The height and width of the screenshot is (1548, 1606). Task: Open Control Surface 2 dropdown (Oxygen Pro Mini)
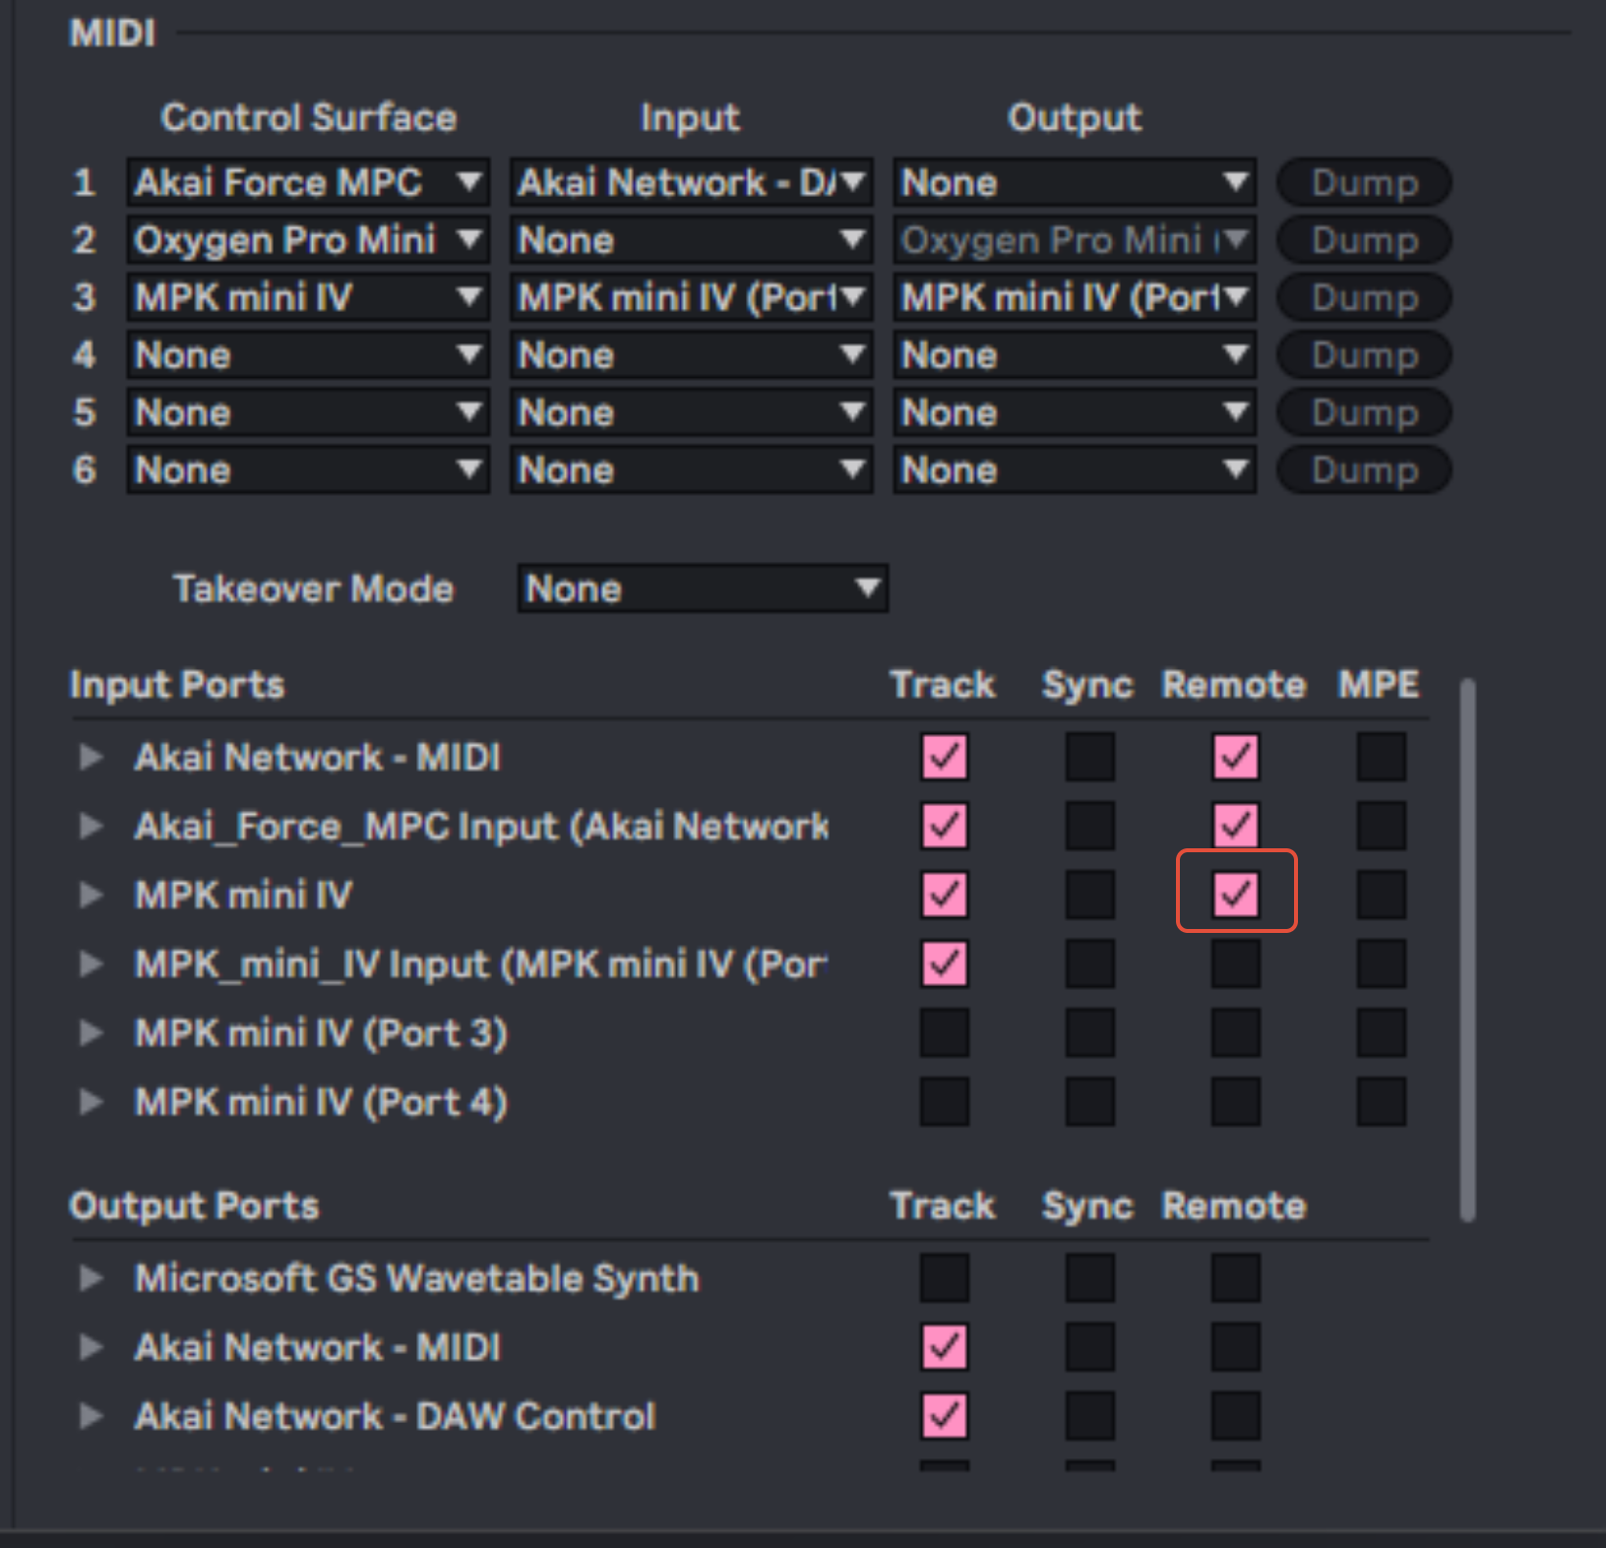[x=308, y=240]
